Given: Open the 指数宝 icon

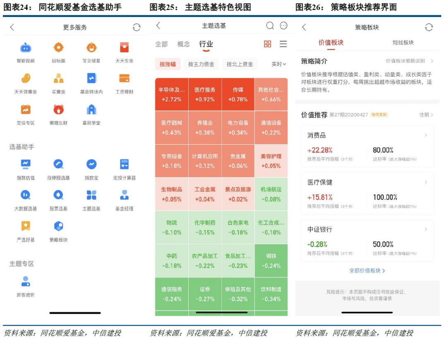Looking at the screenshot, I should 91,164.
